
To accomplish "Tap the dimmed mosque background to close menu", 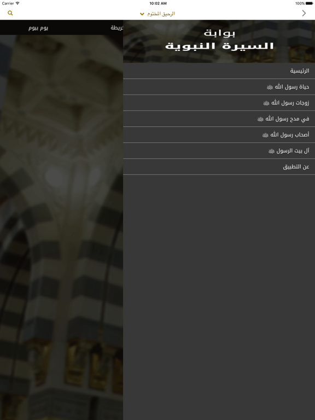I will click(x=61, y=227).
